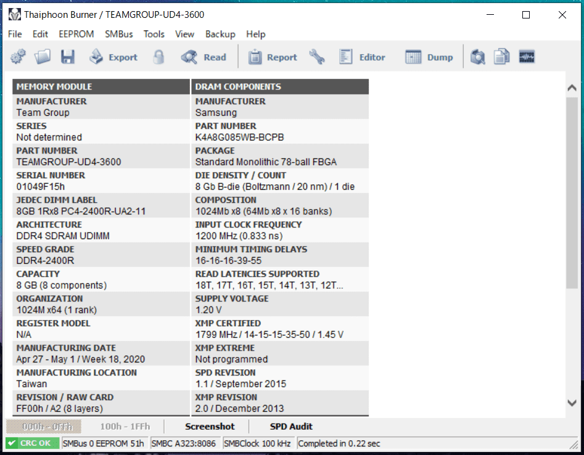This screenshot has width=584, height=455.
Task: Open the Dump toolbar button
Action: coord(429,57)
